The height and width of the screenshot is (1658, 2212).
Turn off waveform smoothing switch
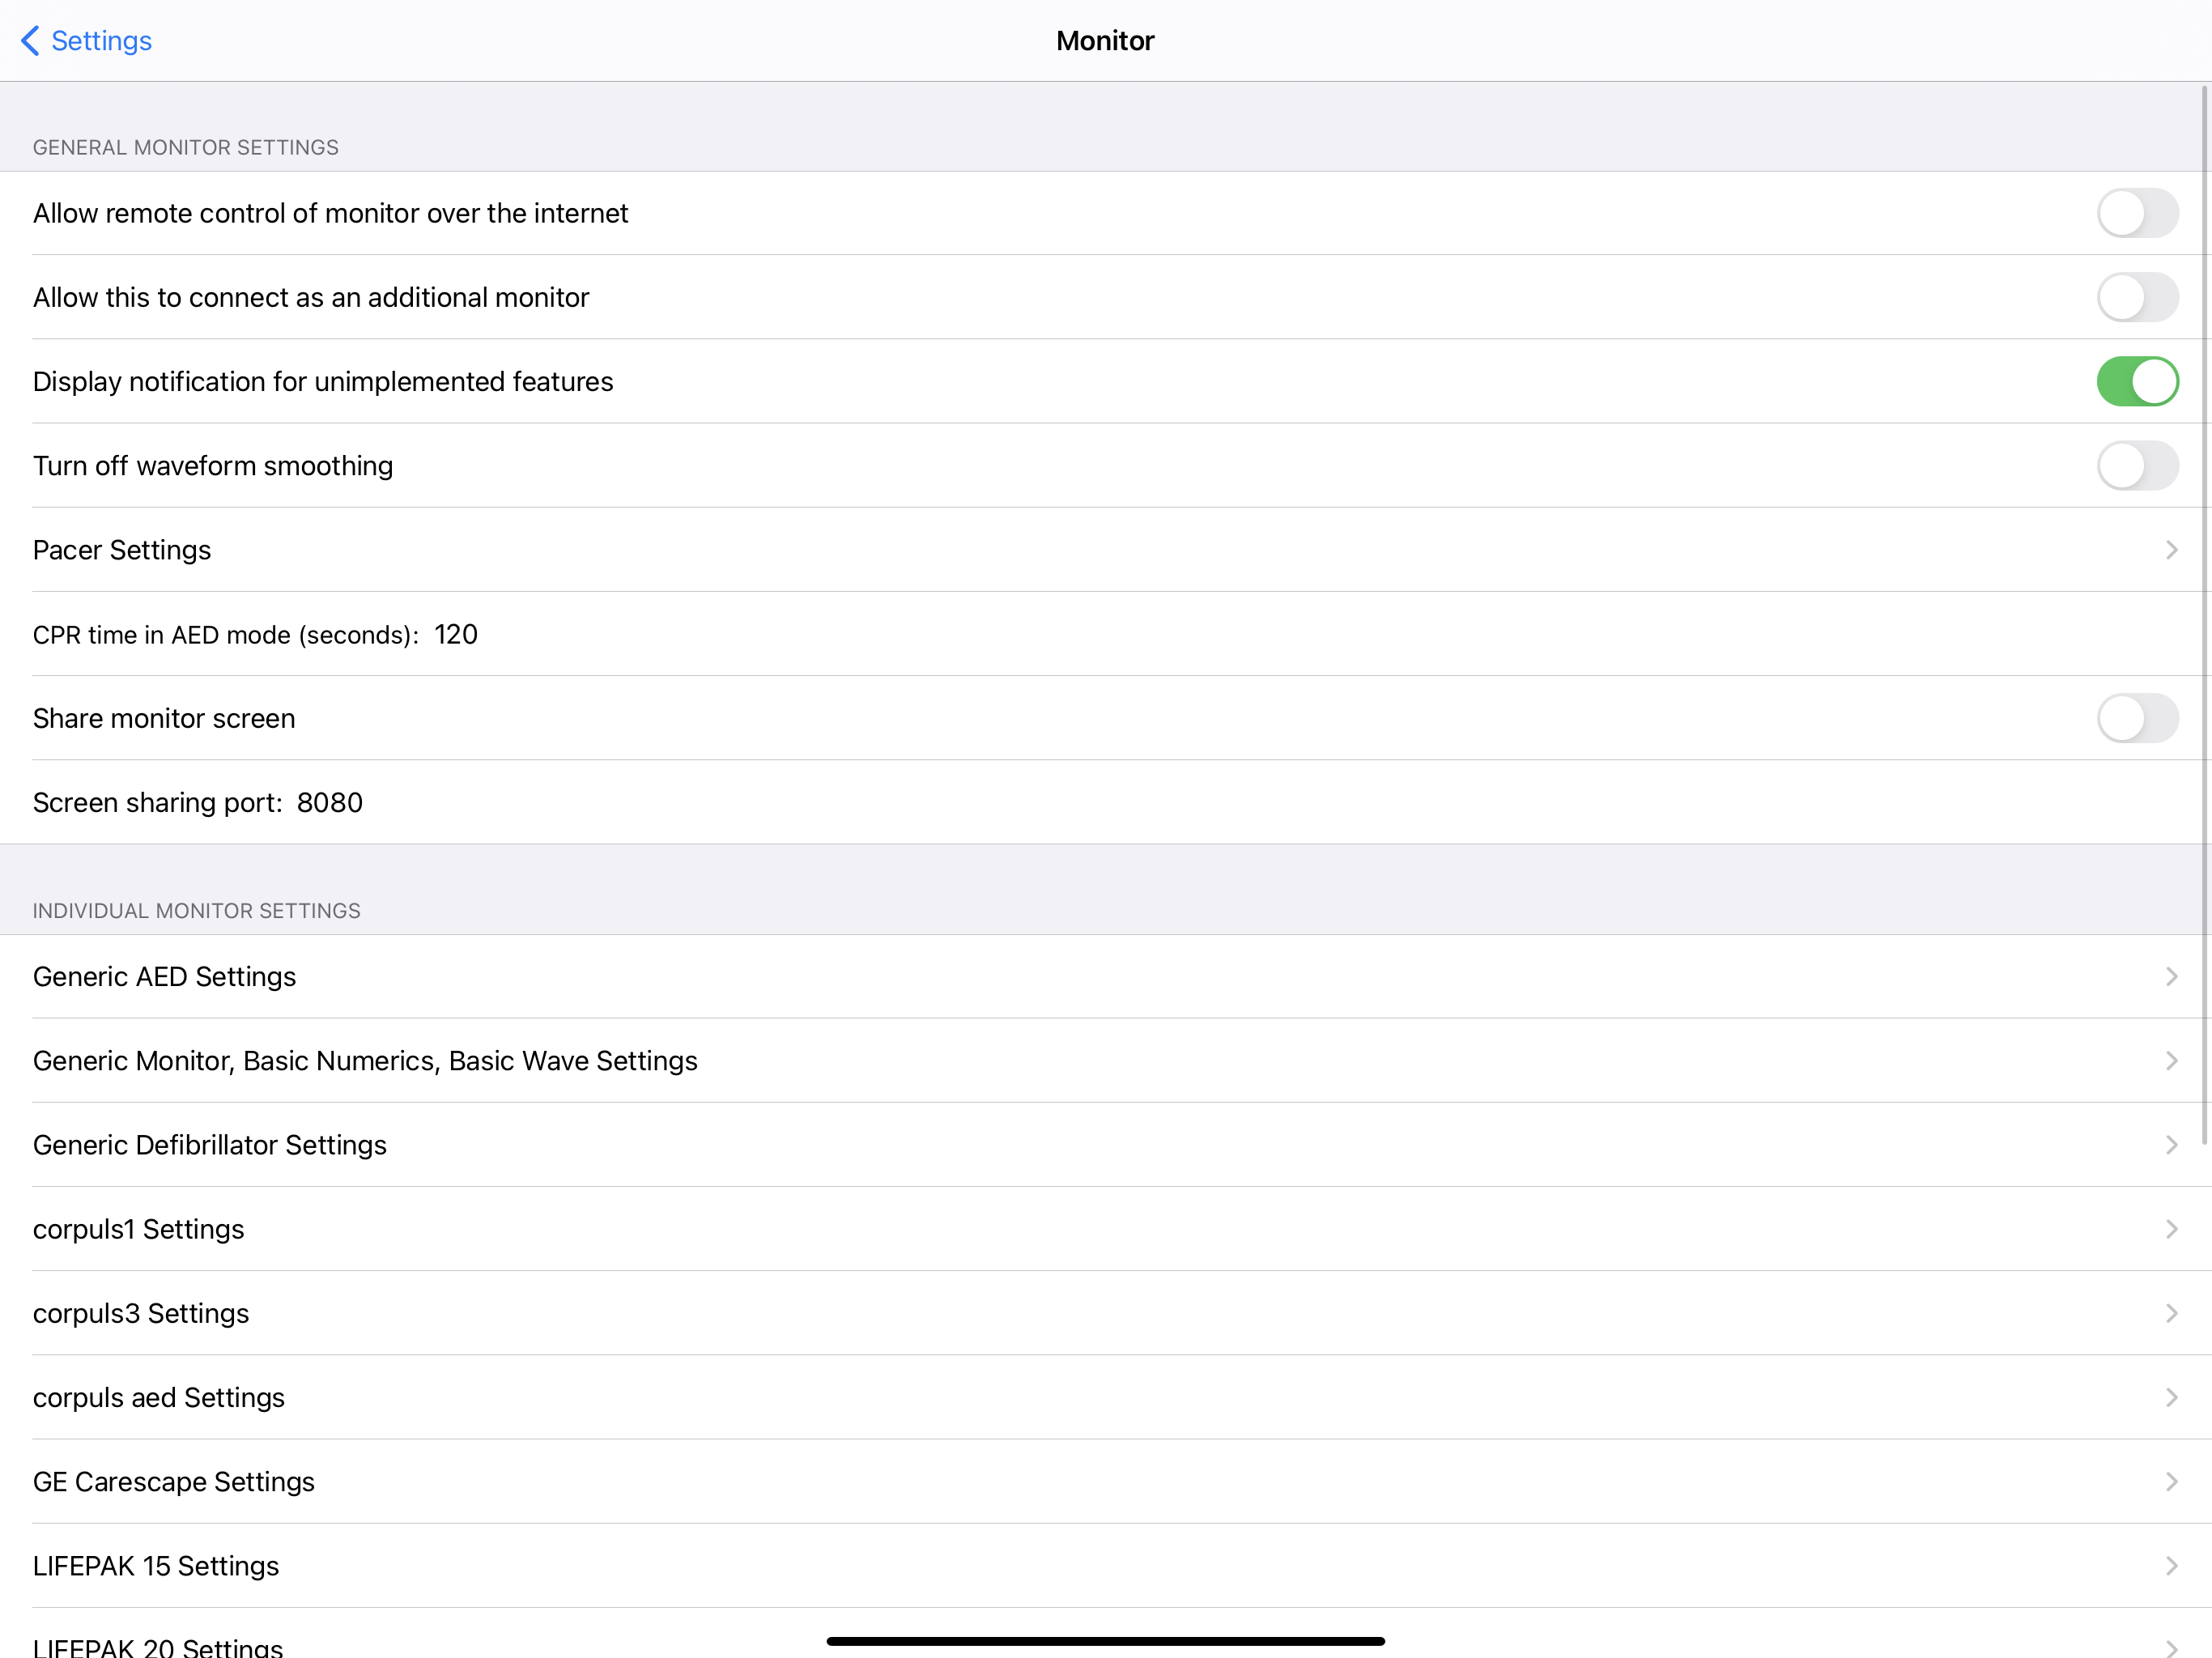(x=2136, y=466)
